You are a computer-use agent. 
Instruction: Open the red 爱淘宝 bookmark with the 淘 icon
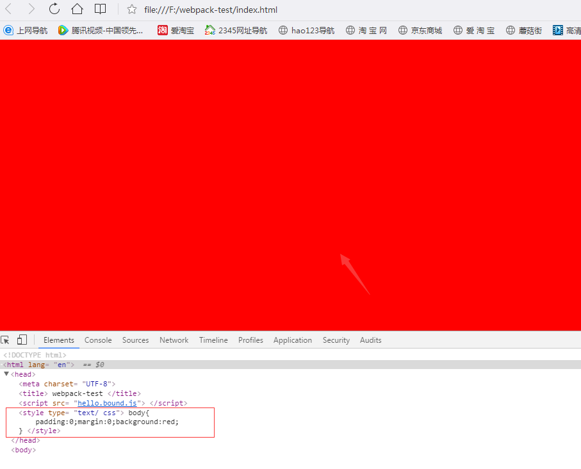pyautogui.click(x=176, y=30)
